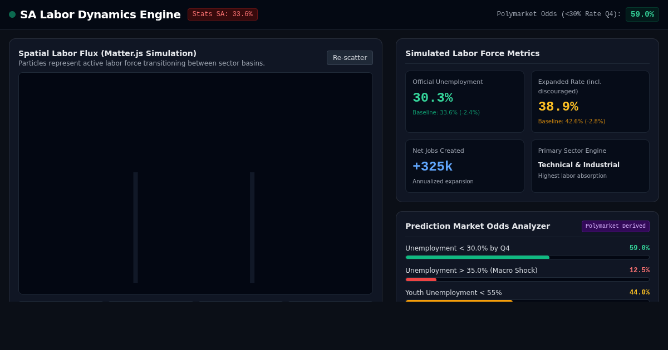Click the Prediction Market Odds Analyzer heading

pos(478,226)
